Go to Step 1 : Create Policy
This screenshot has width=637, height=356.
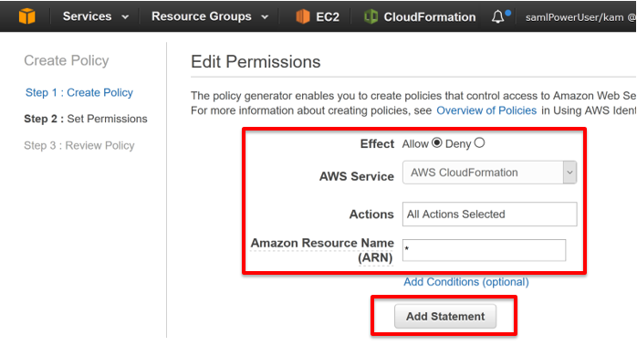[x=79, y=93]
